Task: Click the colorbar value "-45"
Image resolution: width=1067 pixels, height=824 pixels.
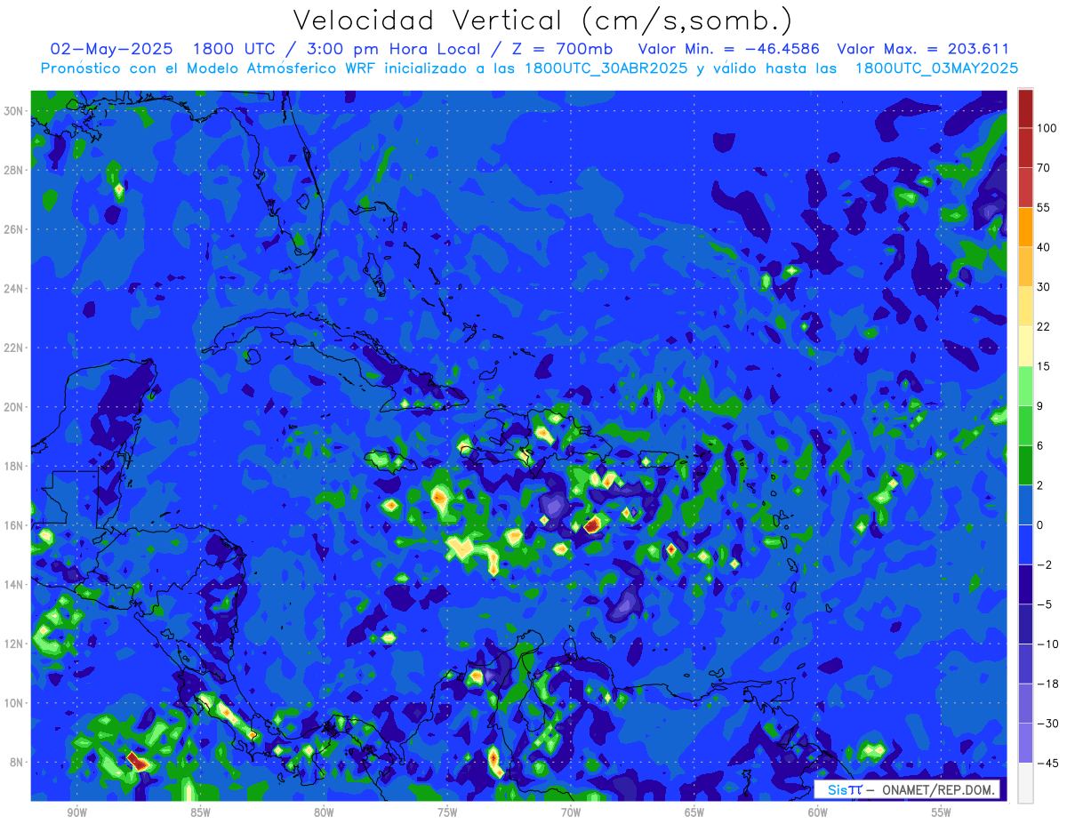Action: click(1047, 763)
